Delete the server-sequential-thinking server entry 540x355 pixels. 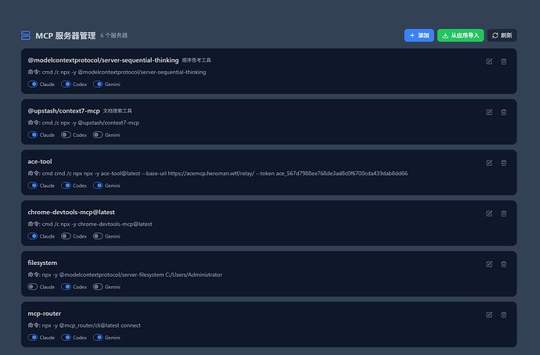pos(503,62)
